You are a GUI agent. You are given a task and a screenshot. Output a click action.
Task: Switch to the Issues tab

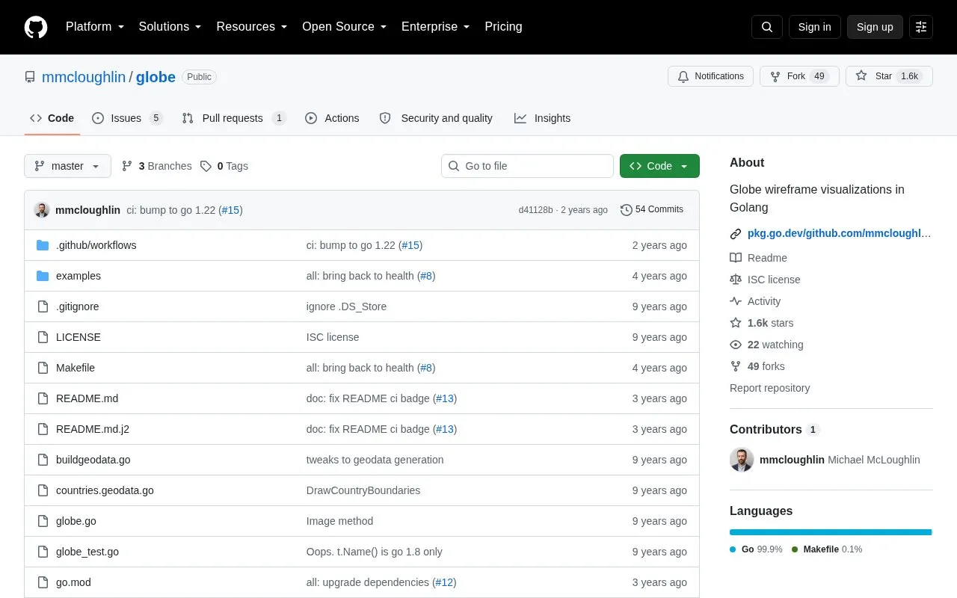click(127, 118)
